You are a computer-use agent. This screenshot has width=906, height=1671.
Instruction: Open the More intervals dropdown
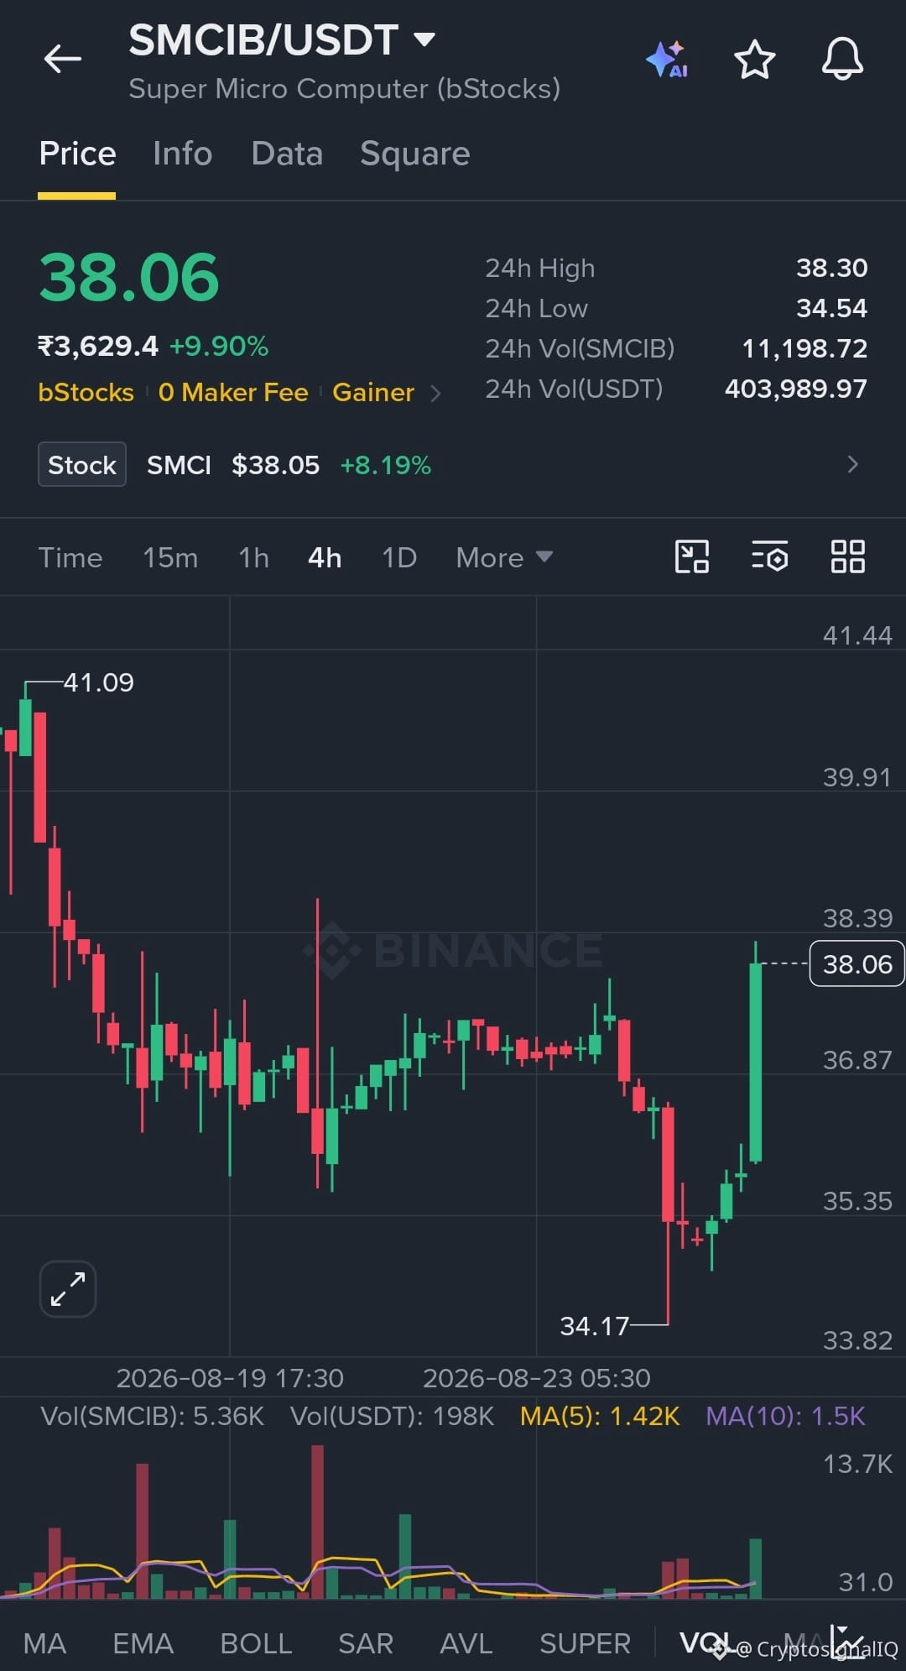504,558
